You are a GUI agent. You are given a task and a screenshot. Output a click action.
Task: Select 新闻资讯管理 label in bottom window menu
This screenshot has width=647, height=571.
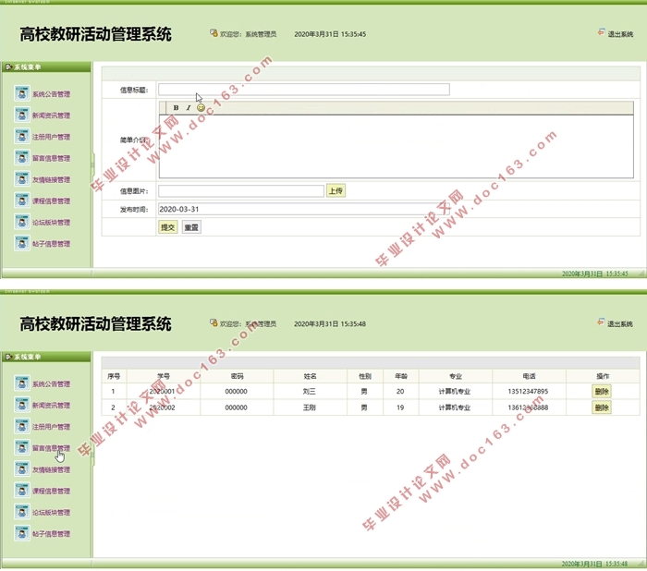coord(51,406)
